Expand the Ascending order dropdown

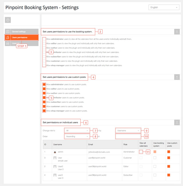click(x=77, y=136)
